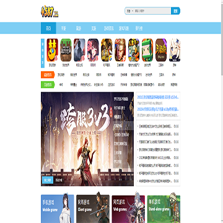223x223 pixels.
Task: Open the Mobile game category card
Action: pyautogui.click(x=58, y=209)
